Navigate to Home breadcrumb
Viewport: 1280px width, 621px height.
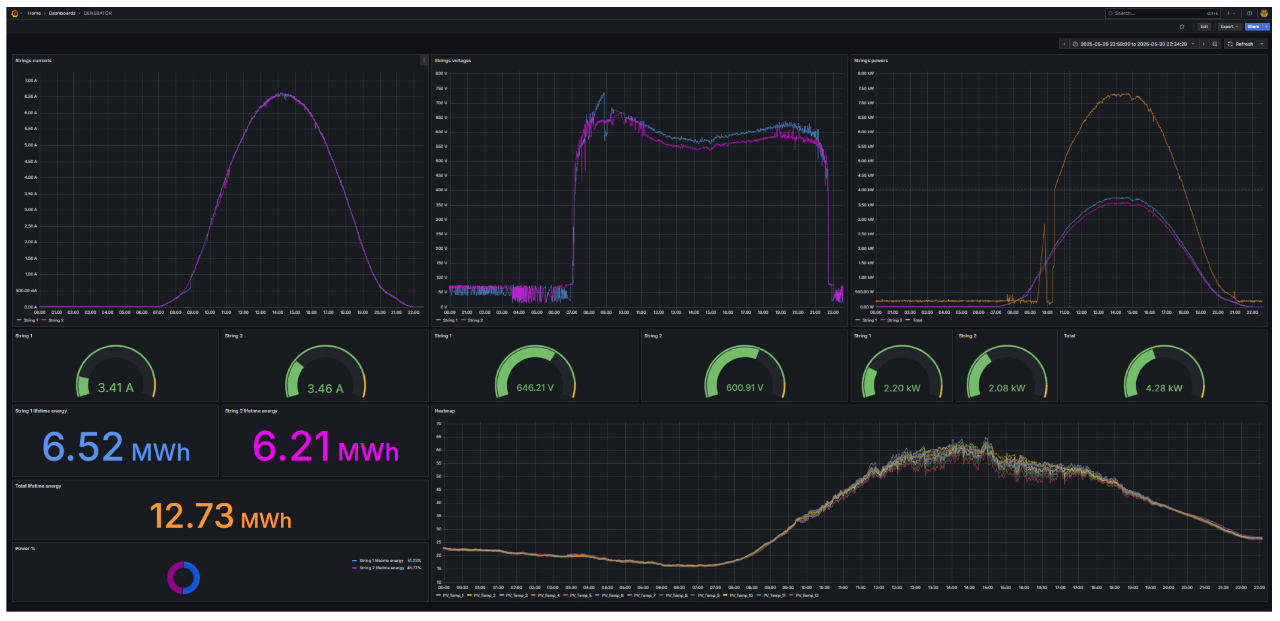click(34, 13)
